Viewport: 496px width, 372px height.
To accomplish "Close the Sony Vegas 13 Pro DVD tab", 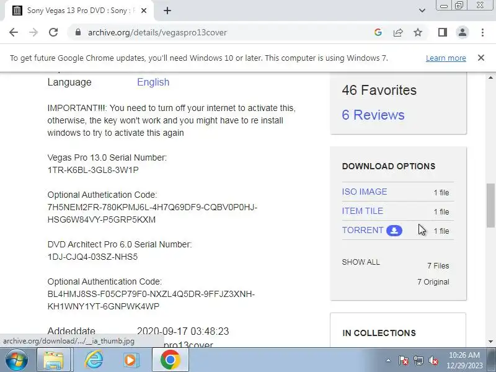I will (144, 11).
